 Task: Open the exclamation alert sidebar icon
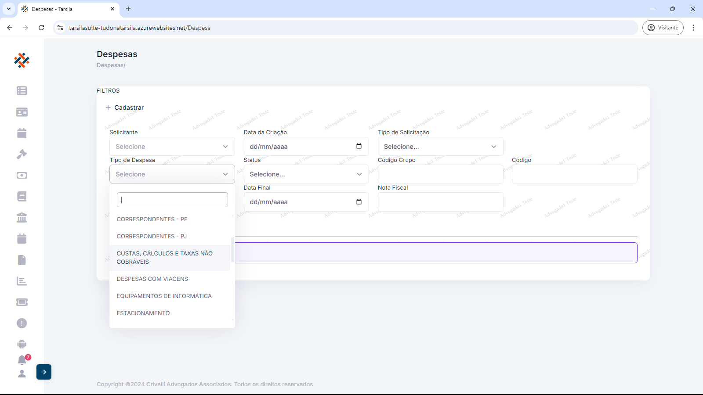[22, 323]
